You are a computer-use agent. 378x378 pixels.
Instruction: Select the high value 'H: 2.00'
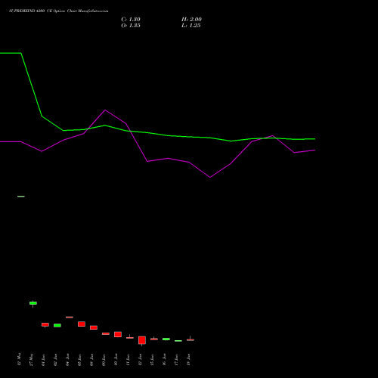click(x=191, y=20)
